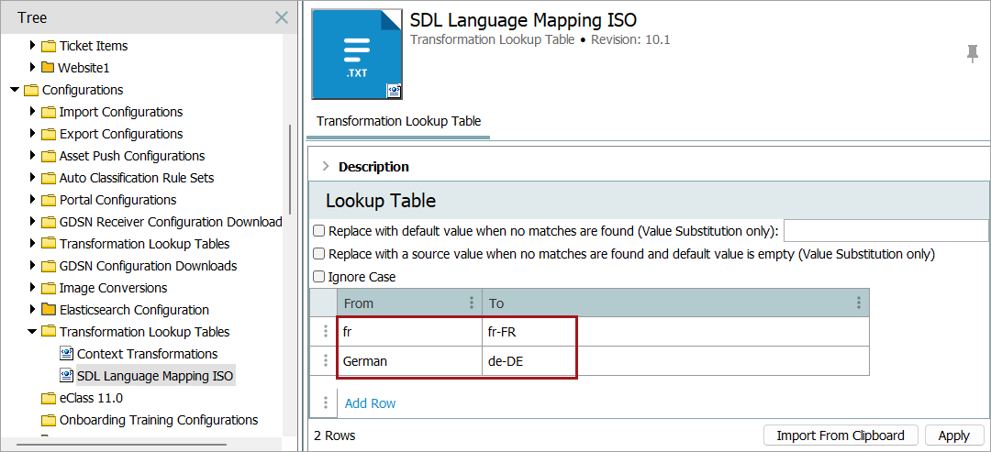Click the Onboarding Training Configurations folder icon
Viewport: 991px width, 452px height.
pyautogui.click(x=49, y=420)
